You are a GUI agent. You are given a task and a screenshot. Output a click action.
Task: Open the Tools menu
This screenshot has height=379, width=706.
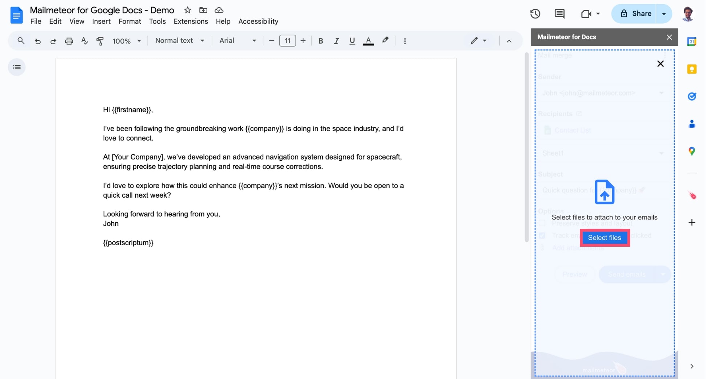click(x=157, y=21)
